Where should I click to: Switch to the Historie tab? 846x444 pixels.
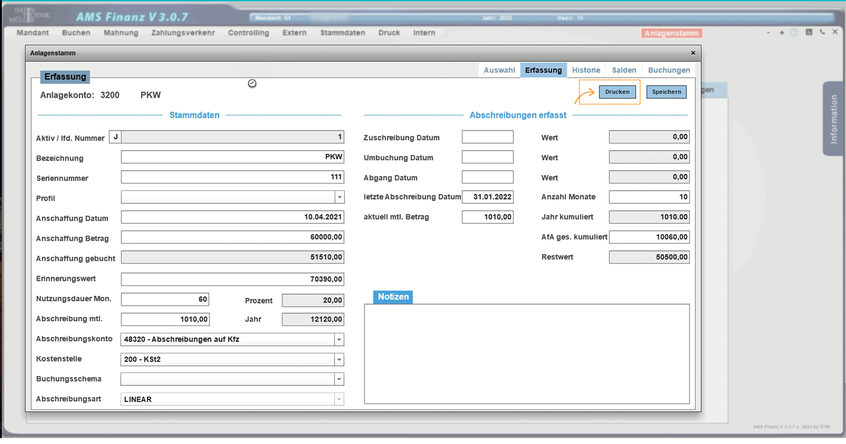[586, 70]
